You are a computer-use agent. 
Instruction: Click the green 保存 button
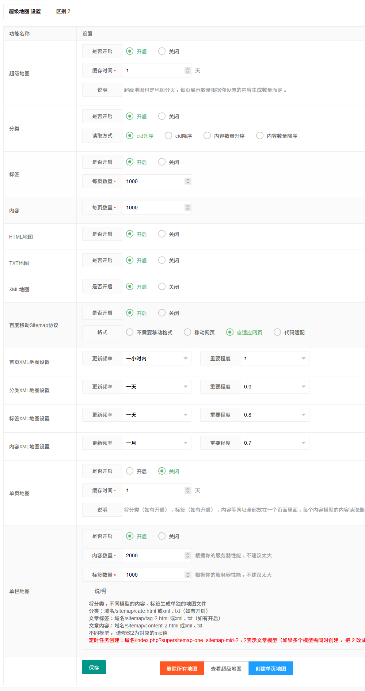click(94, 667)
